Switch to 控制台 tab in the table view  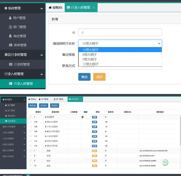click(x=32, y=99)
